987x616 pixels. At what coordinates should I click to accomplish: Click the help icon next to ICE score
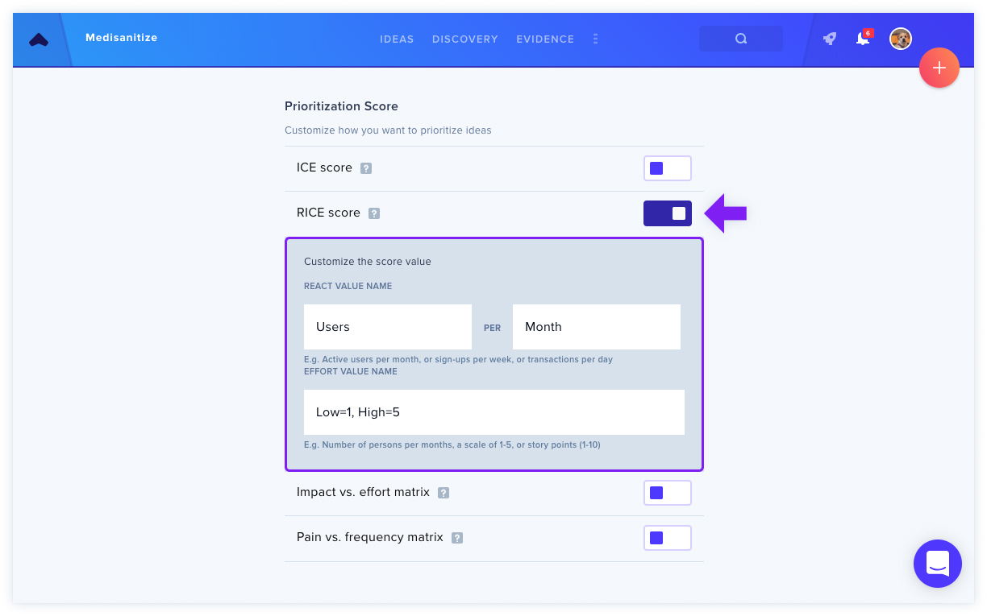pos(366,168)
